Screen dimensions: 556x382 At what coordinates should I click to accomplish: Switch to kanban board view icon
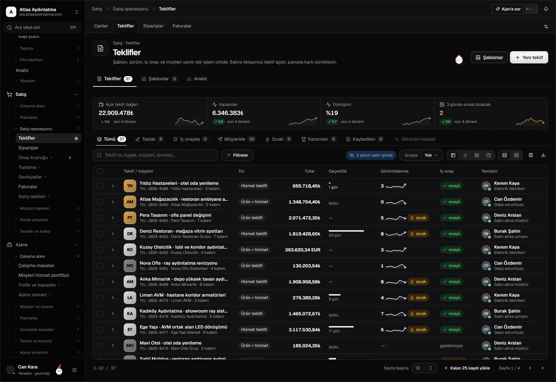(489, 155)
